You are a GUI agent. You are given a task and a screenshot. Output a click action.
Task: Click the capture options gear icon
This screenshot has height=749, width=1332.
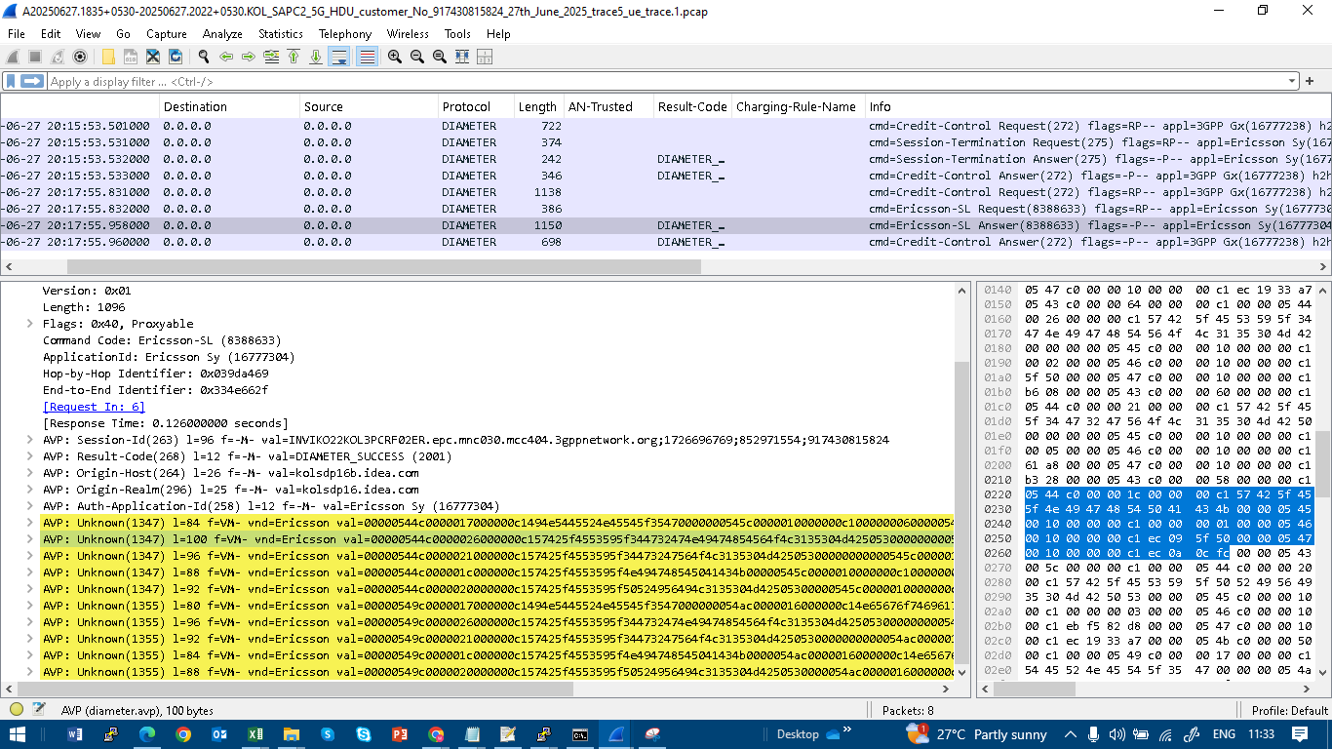coord(80,57)
